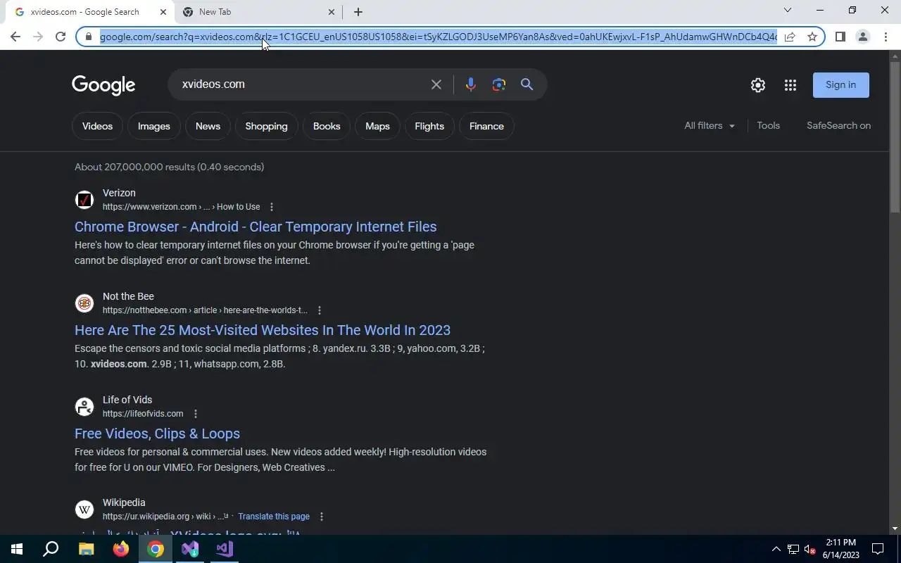Open the Windows notification center
This screenshot has width=901, height=563.
(878, 549)
